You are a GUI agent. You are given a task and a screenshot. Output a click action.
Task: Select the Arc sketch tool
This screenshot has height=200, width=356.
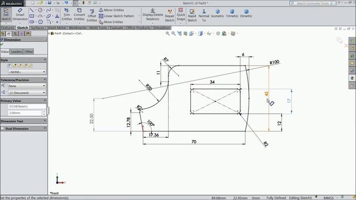tap(40, 16)
